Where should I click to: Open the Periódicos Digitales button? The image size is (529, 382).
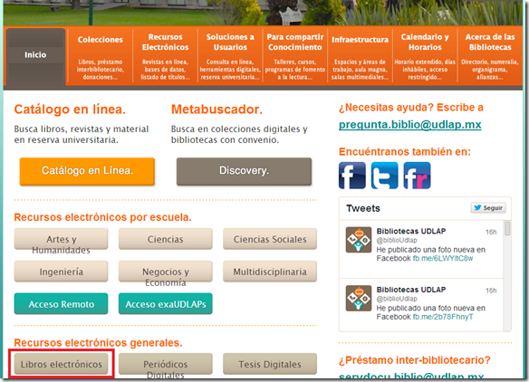[165, 364]
